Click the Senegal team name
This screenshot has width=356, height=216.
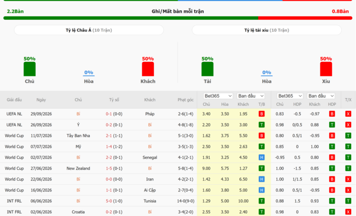click(150, 157)
